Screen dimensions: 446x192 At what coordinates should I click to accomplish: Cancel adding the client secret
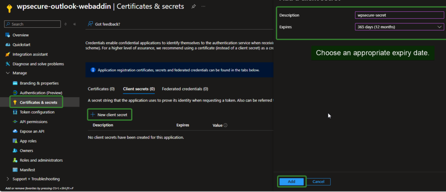318,182
